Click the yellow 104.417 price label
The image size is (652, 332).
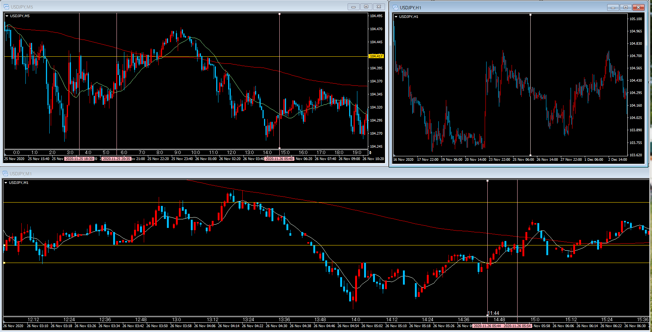376,56
